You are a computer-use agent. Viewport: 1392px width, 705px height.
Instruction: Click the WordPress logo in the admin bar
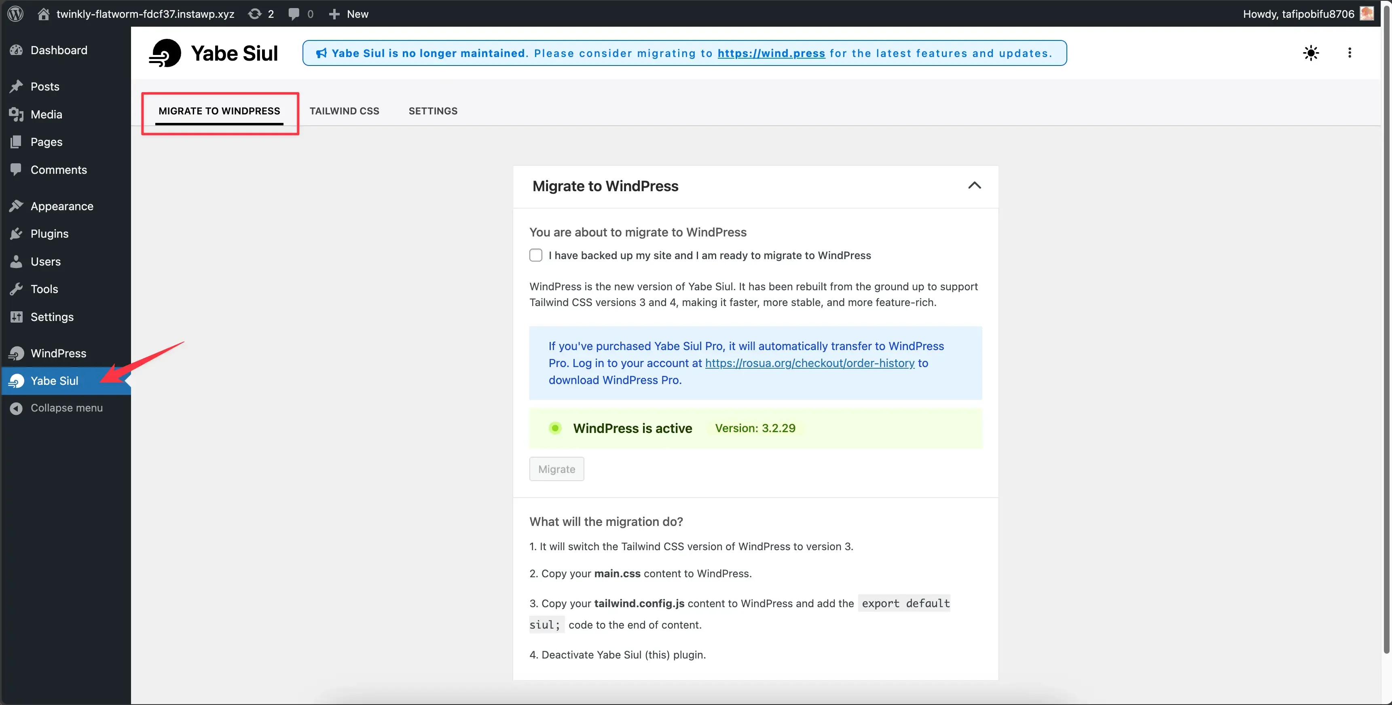15,14
